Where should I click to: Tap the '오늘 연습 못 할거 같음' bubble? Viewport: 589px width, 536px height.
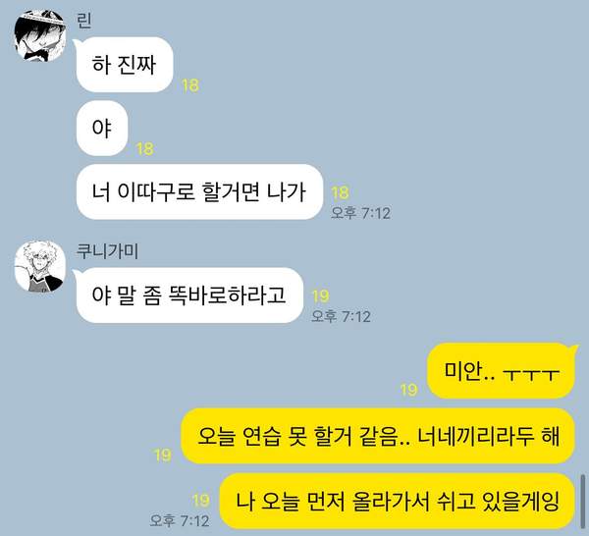tap(378, 436)
